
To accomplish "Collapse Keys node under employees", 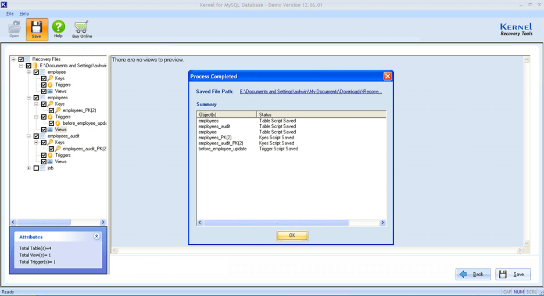I will pos(37,104).
